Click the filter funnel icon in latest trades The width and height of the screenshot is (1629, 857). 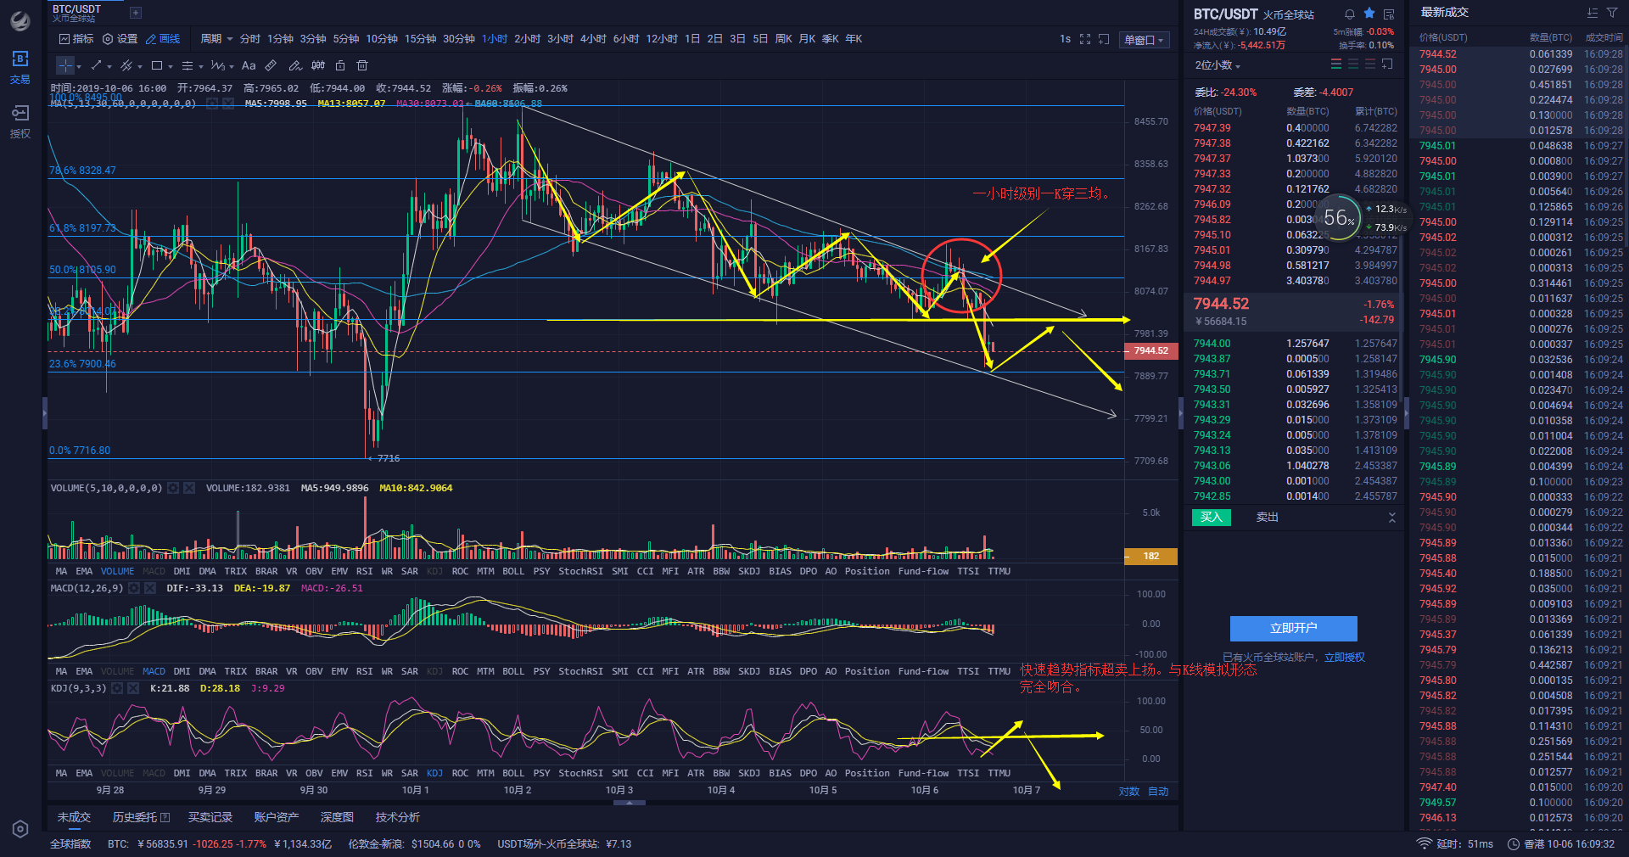coord(1612,13)
